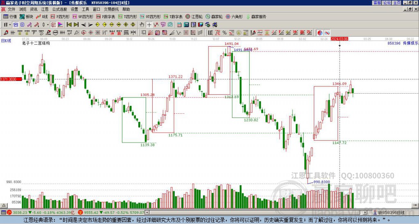Click the horizontal scrollbar left arrow
Image resolution: width=419 pixels, height=224 pixels.
147,213
